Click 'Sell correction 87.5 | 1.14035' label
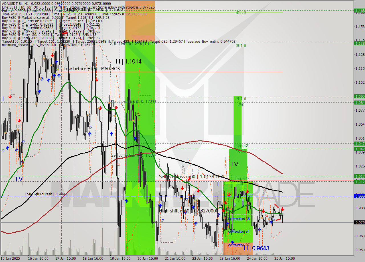This screenshot has width=365, height=262. pos(134,44)
